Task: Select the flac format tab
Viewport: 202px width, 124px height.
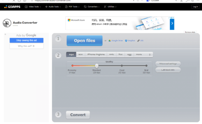Action: tap(120, 55)
